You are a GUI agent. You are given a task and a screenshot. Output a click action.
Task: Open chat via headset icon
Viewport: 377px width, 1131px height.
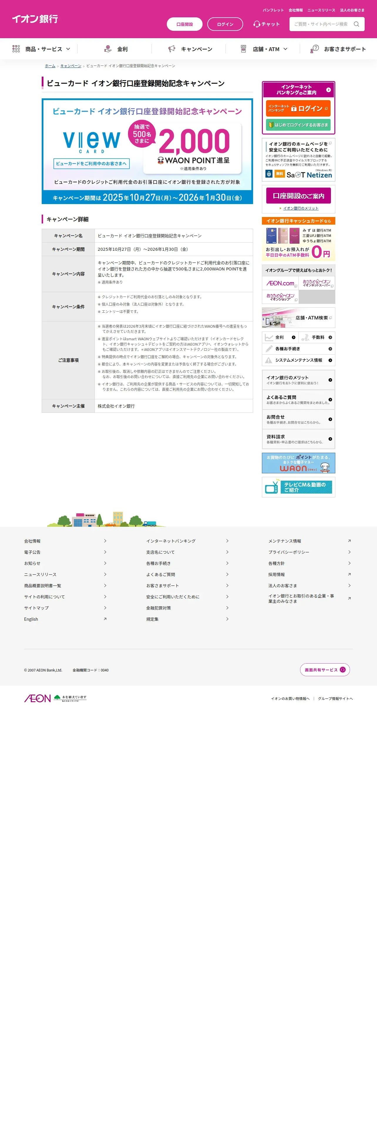257,24
